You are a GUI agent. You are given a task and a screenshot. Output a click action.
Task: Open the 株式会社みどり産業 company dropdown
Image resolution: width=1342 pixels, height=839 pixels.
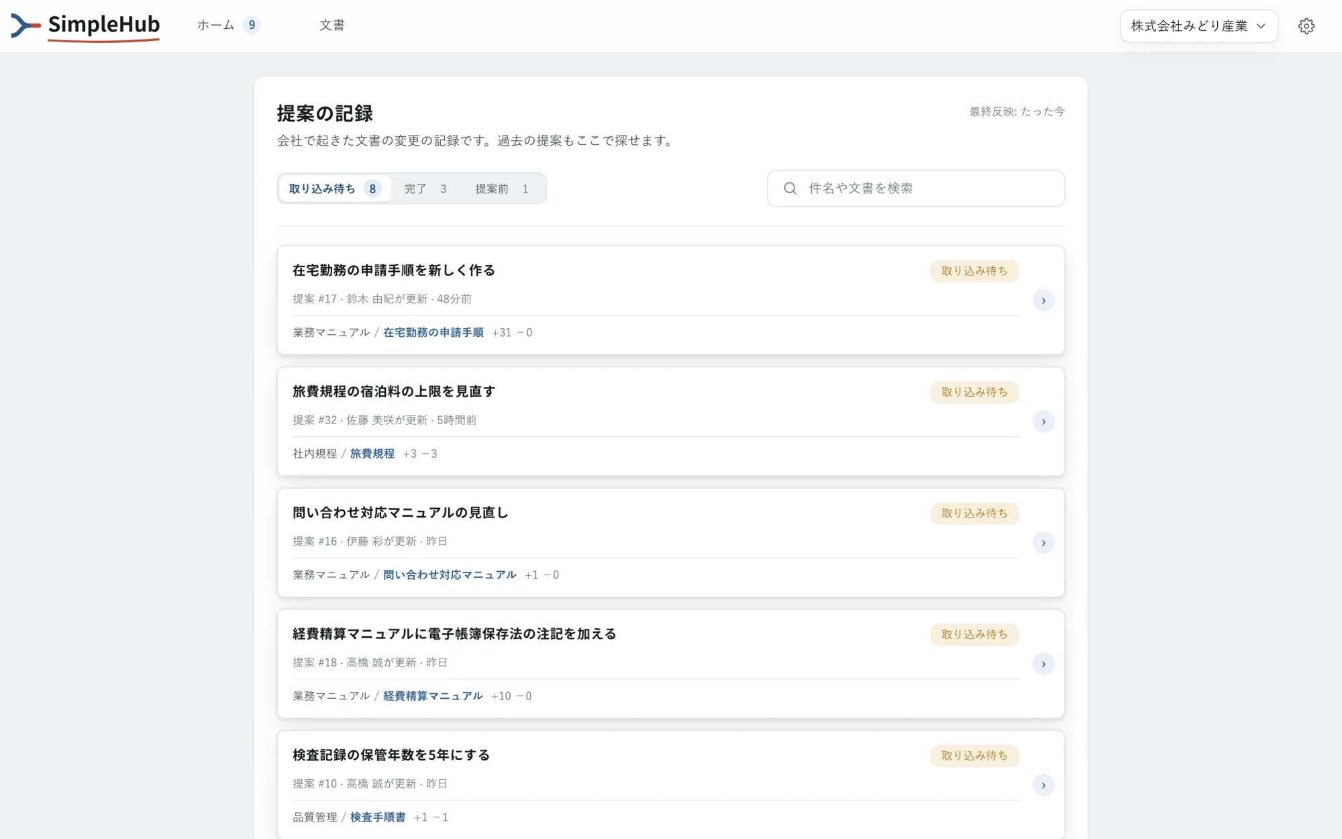1198,26
